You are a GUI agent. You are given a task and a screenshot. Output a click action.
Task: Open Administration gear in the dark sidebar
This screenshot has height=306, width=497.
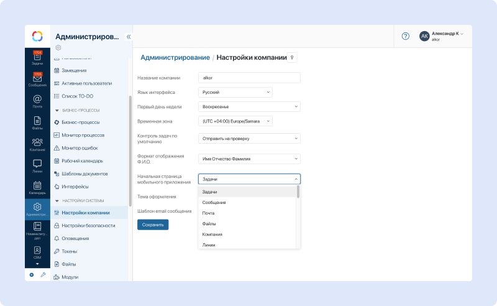[37, 209]
